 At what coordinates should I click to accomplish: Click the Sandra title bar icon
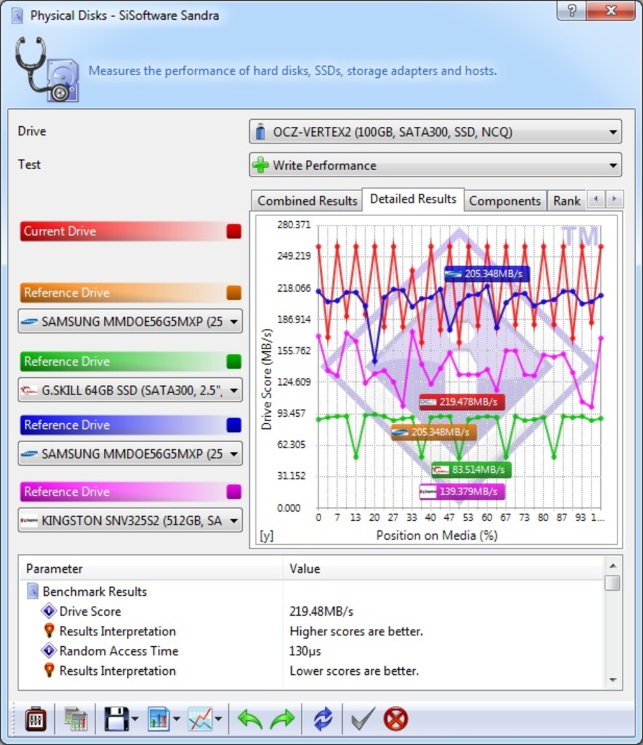click(17, 15)
